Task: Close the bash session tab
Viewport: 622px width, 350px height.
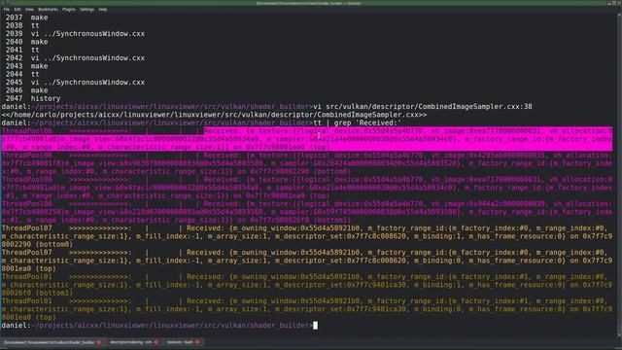Action: click(197, 342)
